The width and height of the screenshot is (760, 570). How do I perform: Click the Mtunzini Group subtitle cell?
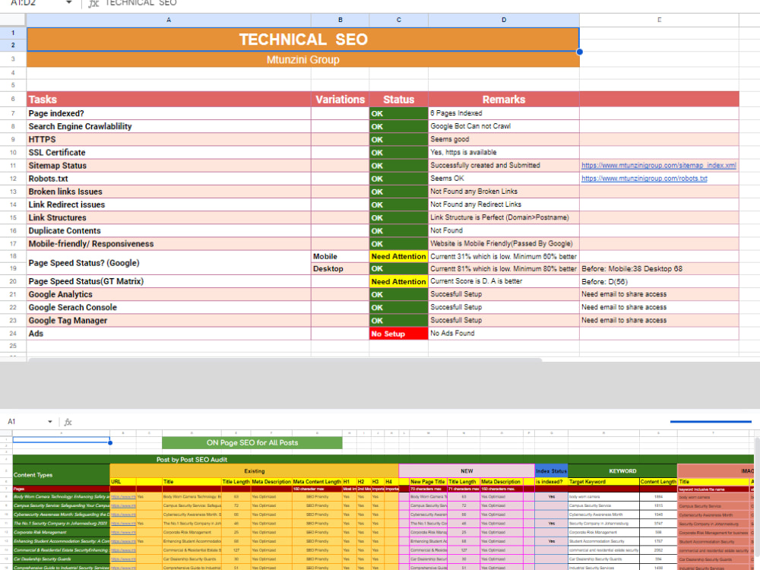click(303, 59)
